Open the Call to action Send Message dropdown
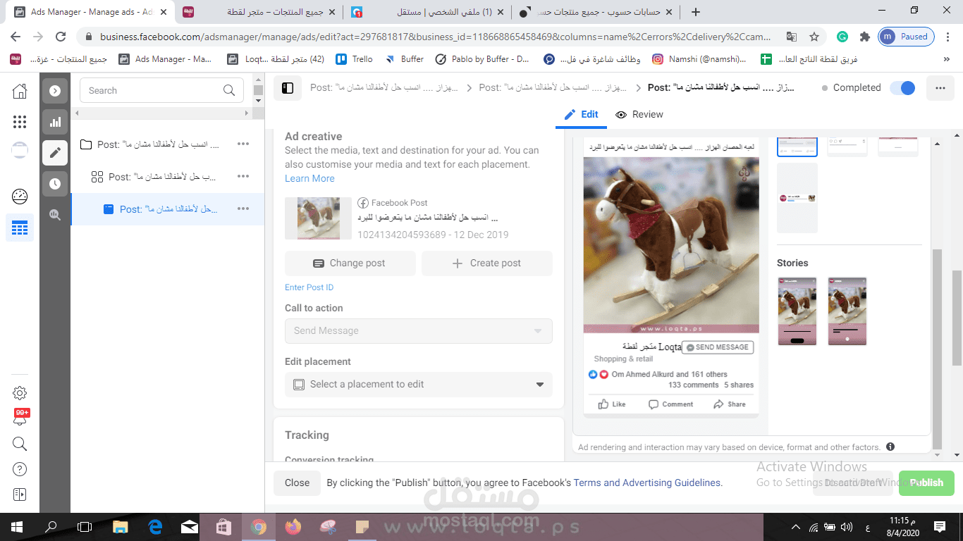 point(419,331)
